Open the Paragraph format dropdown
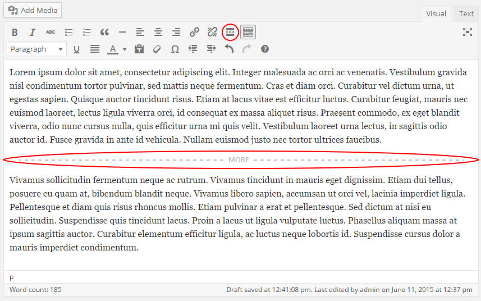 tap(37, 49)
